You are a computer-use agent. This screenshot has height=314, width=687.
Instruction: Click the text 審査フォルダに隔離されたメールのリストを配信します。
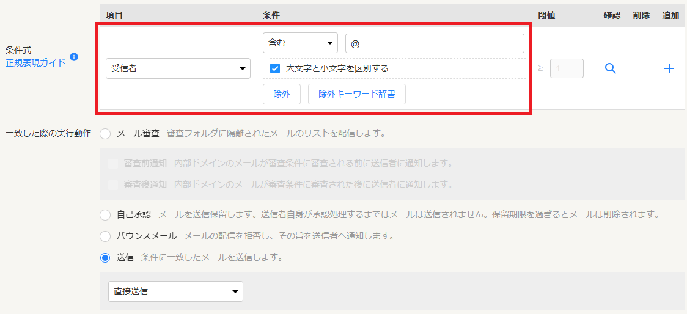(276, 133)
